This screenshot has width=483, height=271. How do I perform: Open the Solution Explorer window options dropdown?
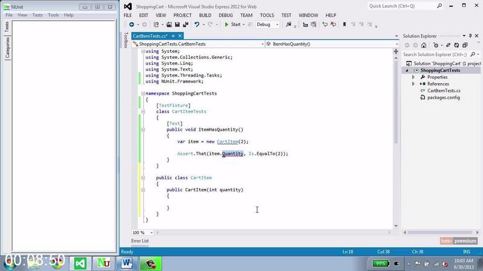coord(464,36)
